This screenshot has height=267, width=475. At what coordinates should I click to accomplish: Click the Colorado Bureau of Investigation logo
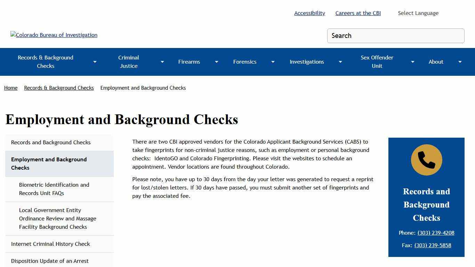pyautogui.click(x=54, y=35)
